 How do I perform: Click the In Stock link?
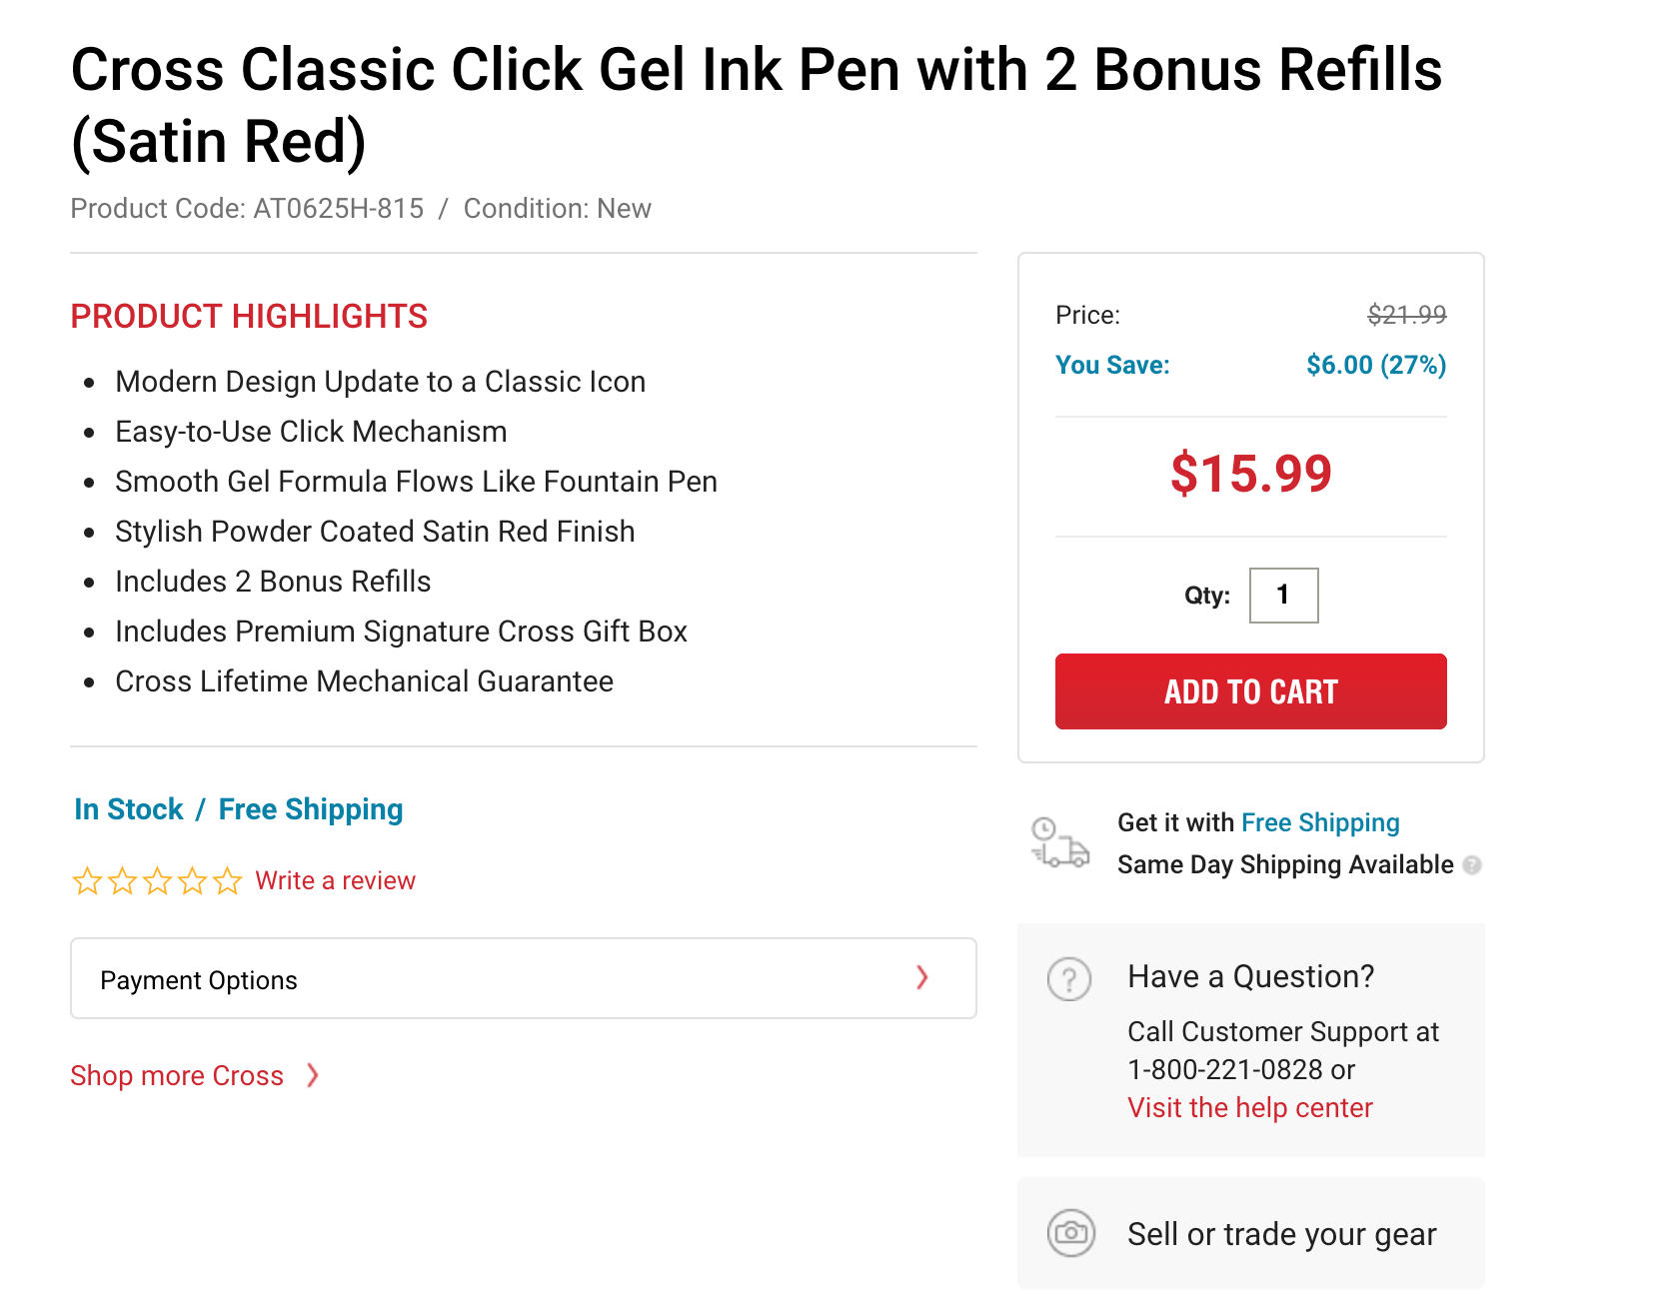[x=127, y=809]
